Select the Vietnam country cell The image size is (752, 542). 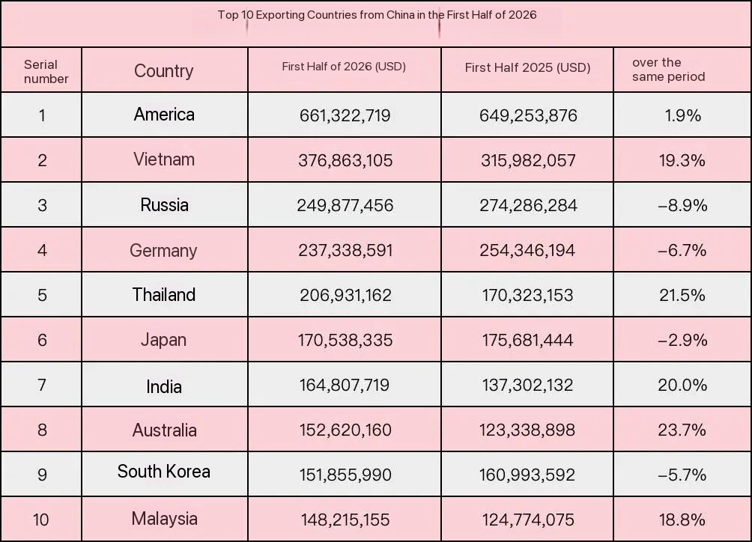pyautogui.click(x=164, y=159)
